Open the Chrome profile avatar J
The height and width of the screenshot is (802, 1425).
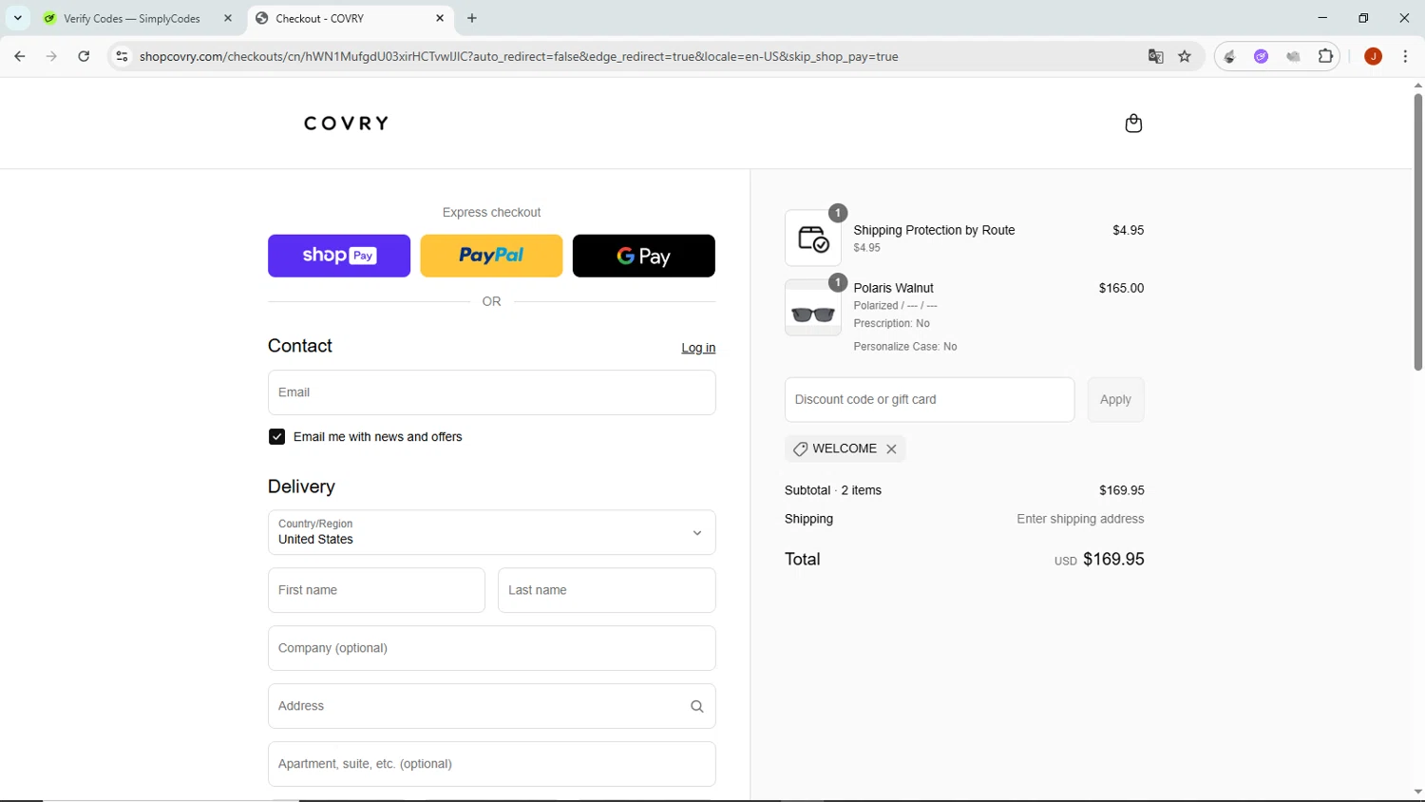tap(1373, 56)
